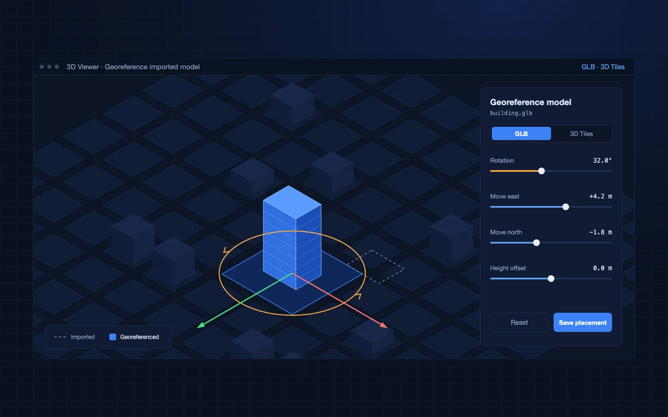The image size is (668, 417).
Task: Click the Move east label
Action: tap(505, 196)
